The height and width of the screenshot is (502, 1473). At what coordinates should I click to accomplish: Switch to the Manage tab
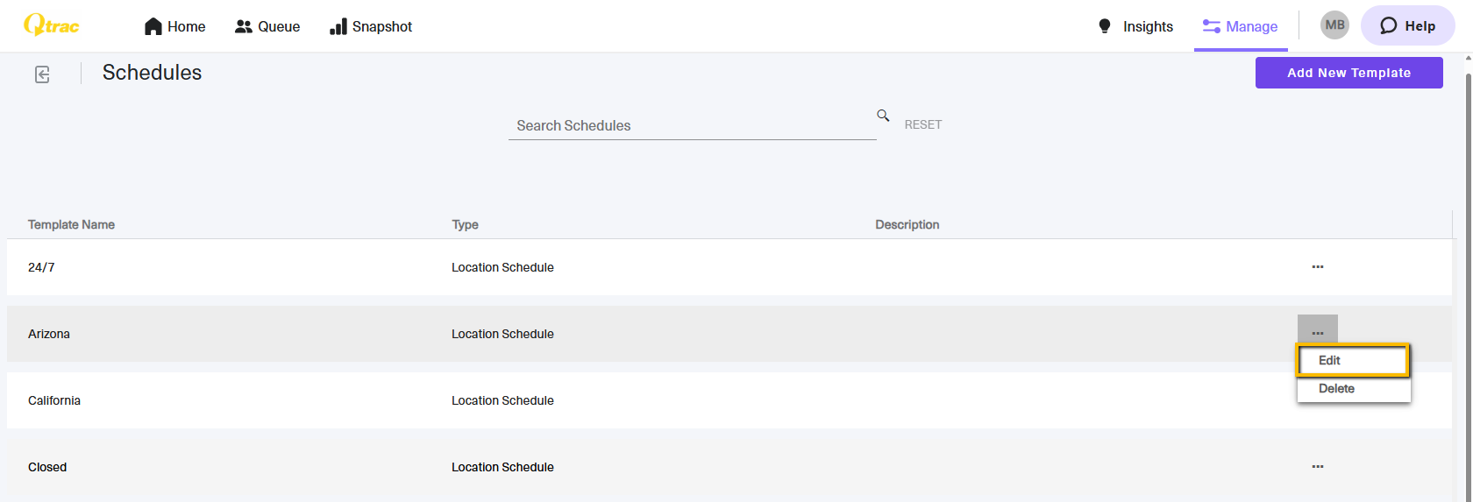[1241, 26]
